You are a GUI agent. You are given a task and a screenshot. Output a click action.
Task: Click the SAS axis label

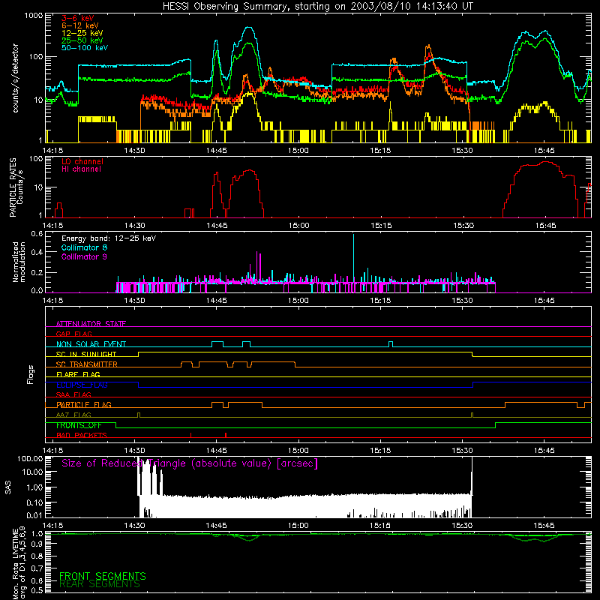click(8, 487)
